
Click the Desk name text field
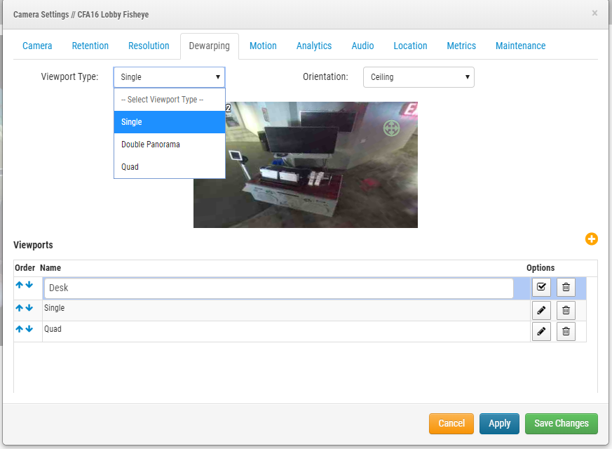[x=278, y=288]
